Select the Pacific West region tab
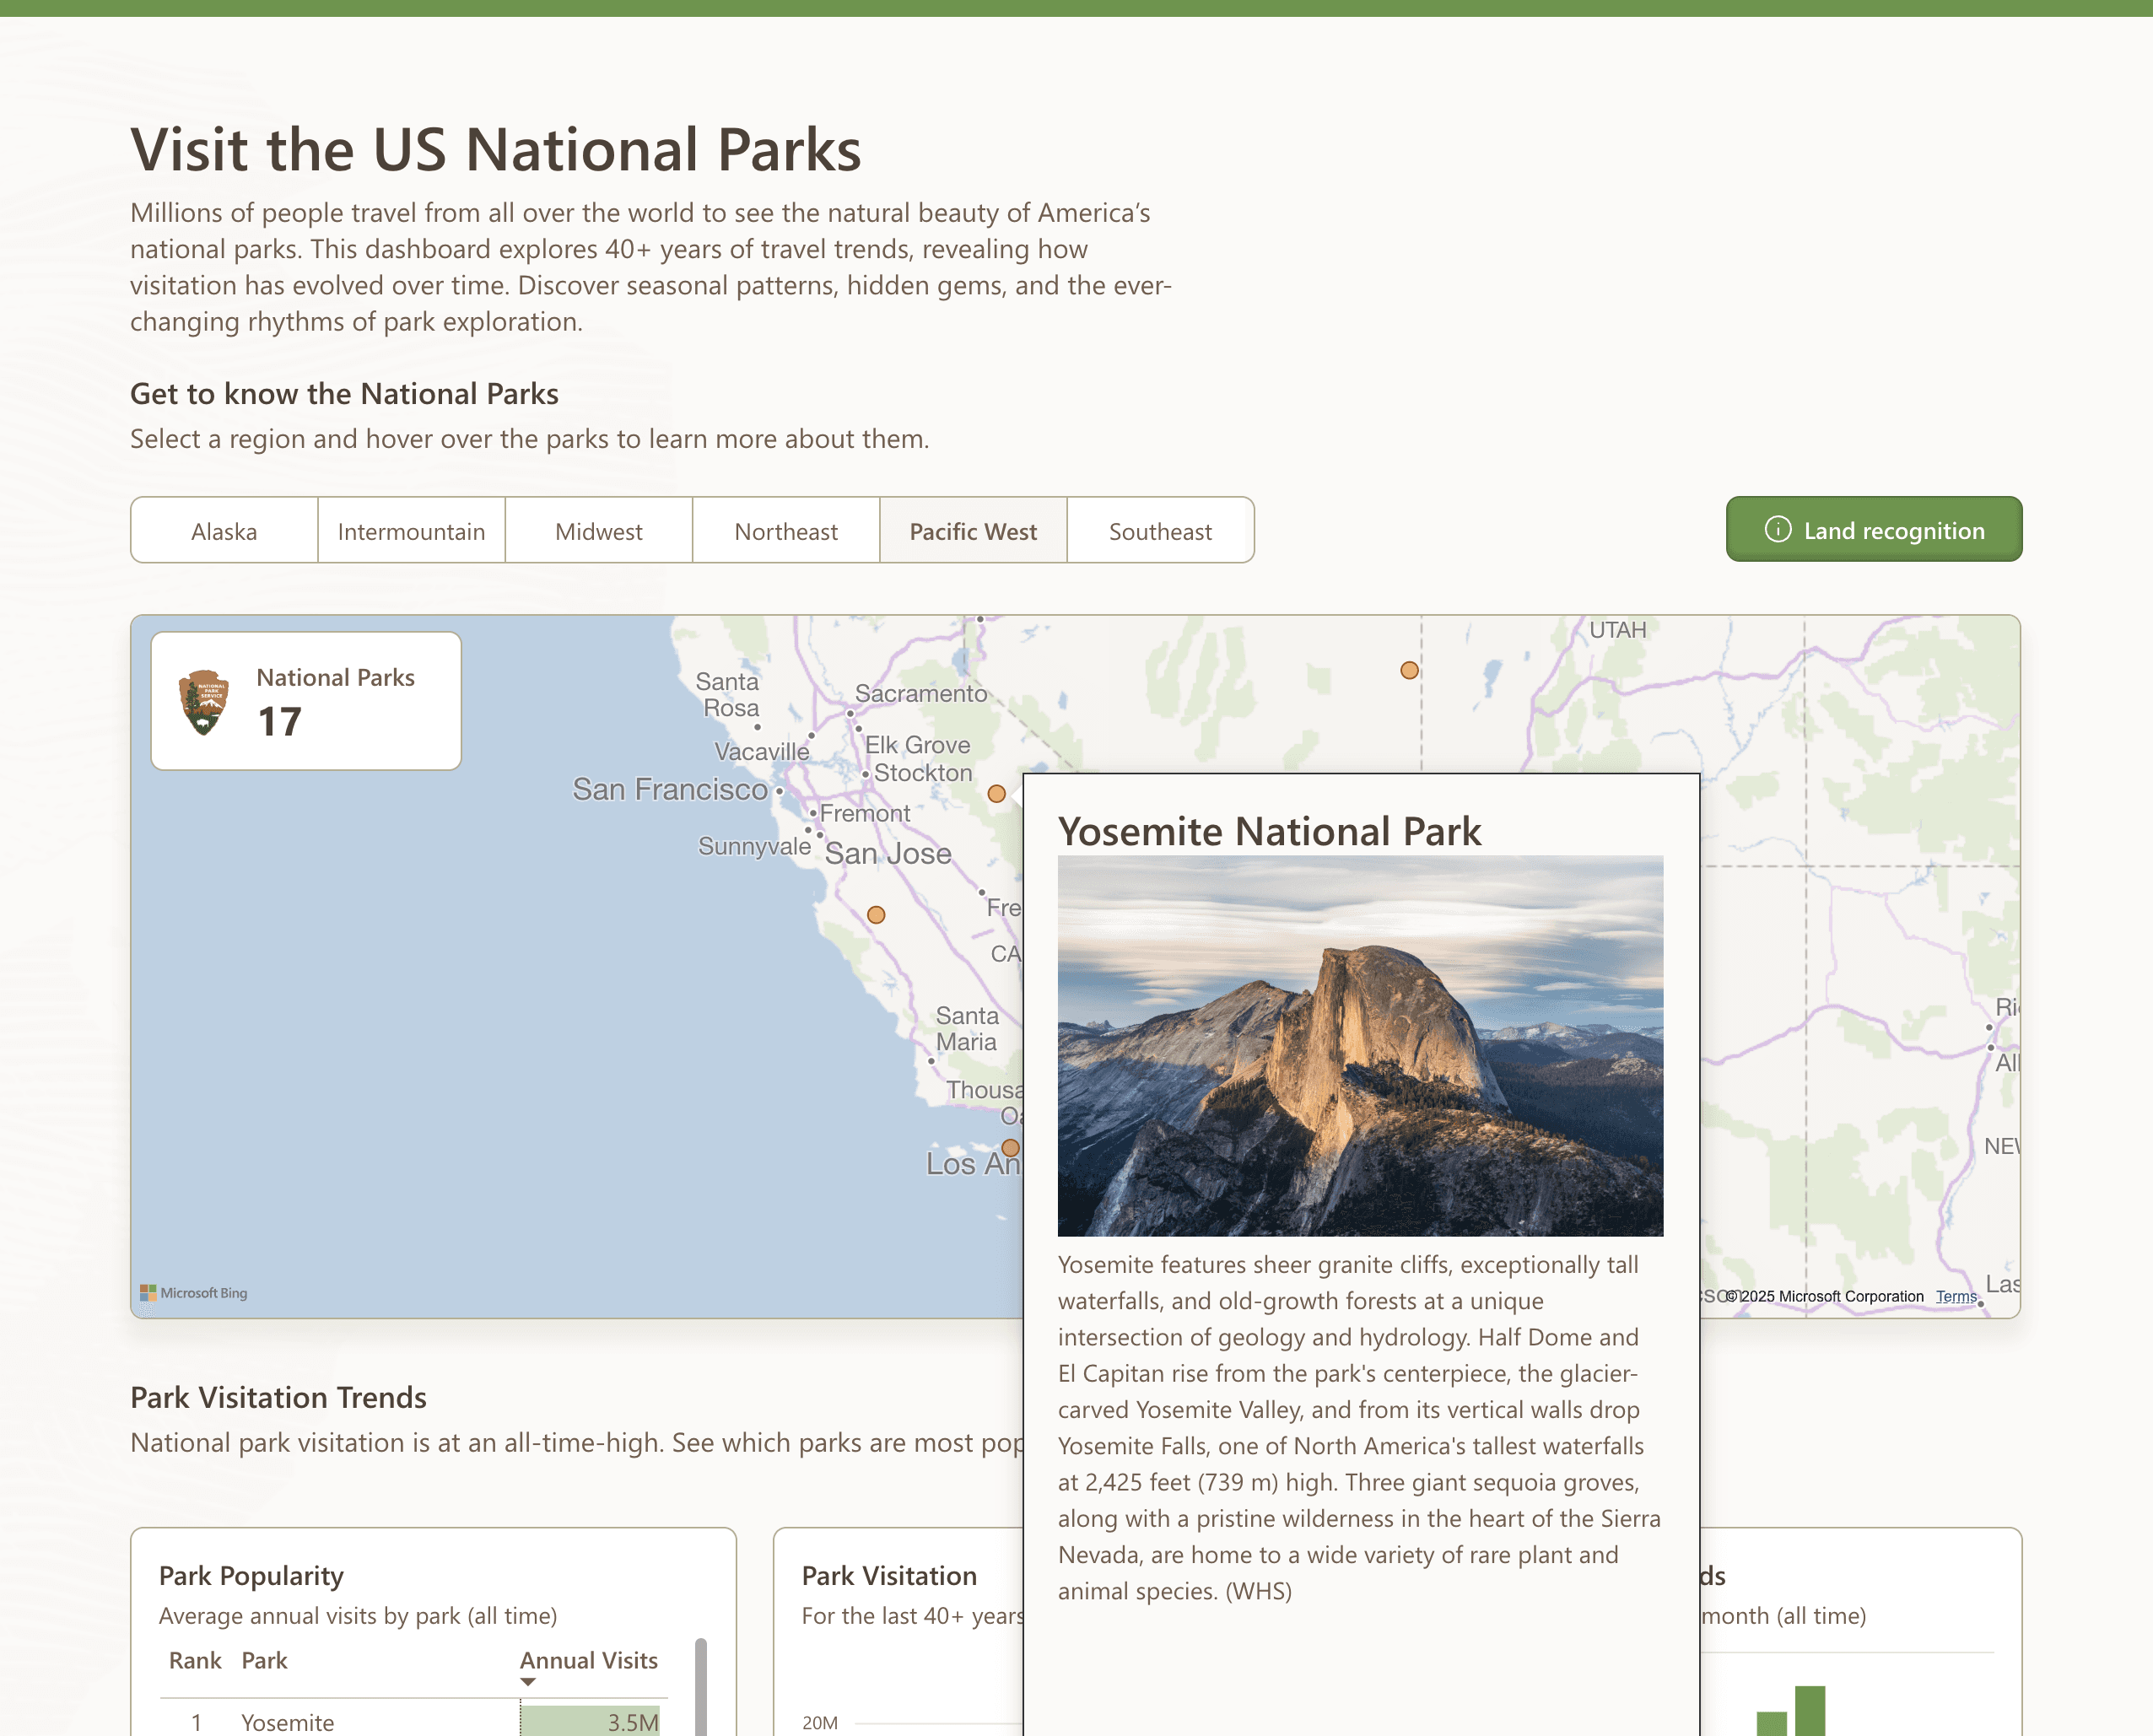 coord(973,531)
